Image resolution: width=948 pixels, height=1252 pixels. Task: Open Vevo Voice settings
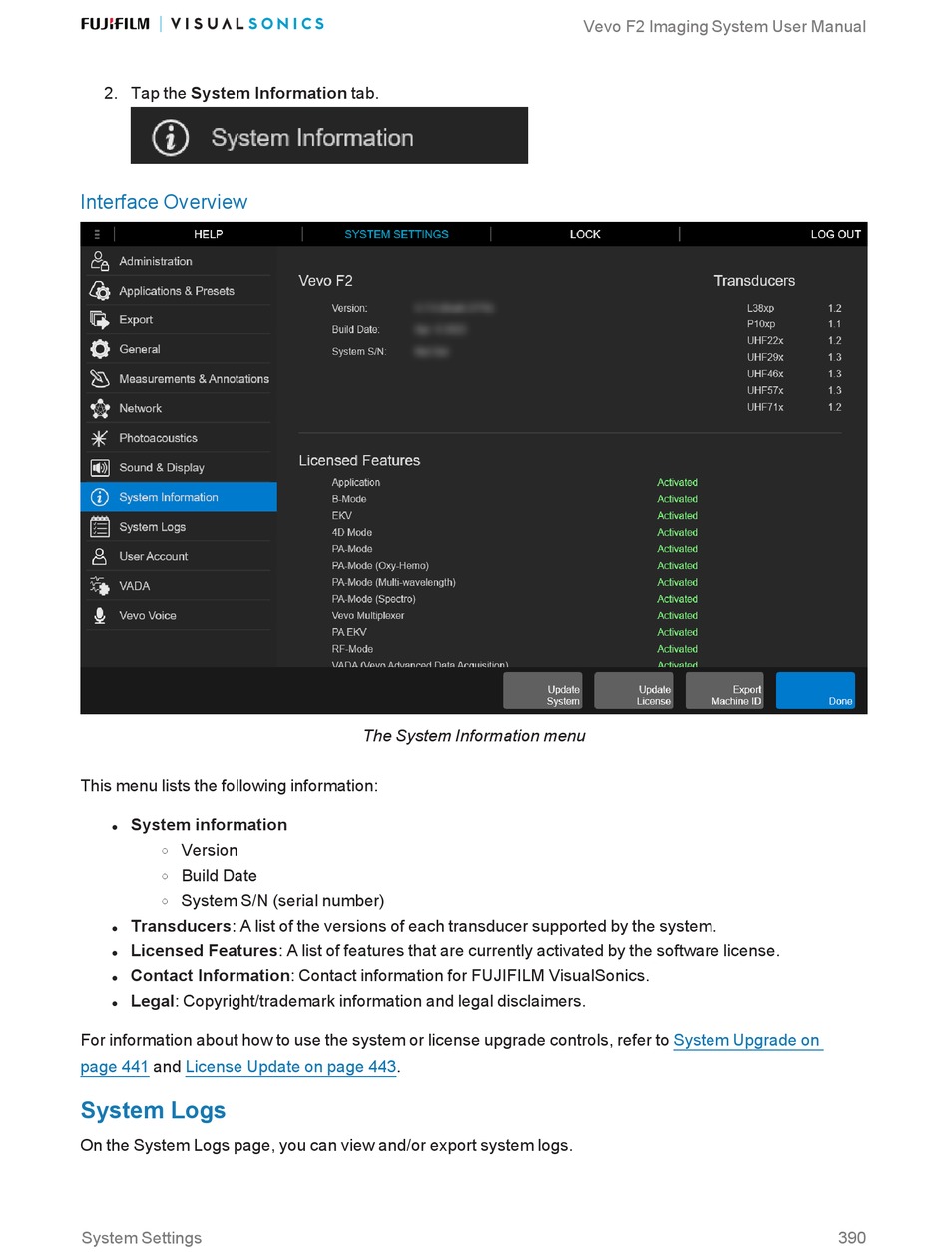click(x=179, y=616)
